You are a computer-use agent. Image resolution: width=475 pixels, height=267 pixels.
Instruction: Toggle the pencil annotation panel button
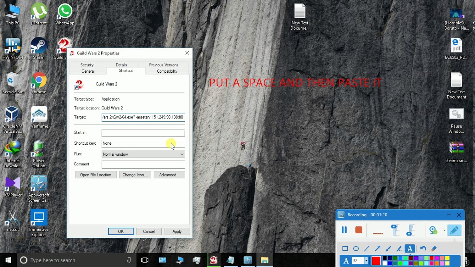coord(454,230)
